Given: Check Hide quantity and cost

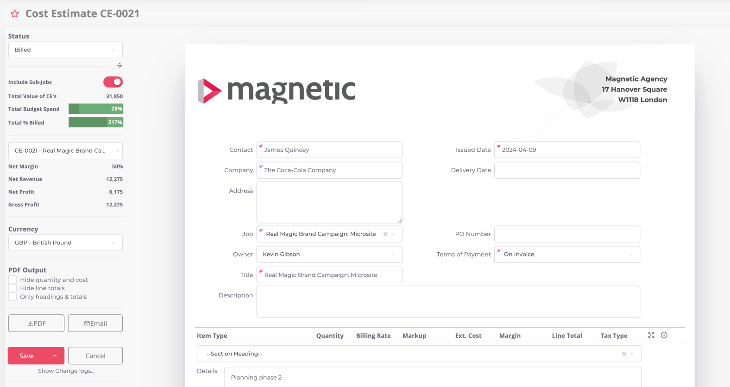Looking at the screenshot, I should coord(13,280).
